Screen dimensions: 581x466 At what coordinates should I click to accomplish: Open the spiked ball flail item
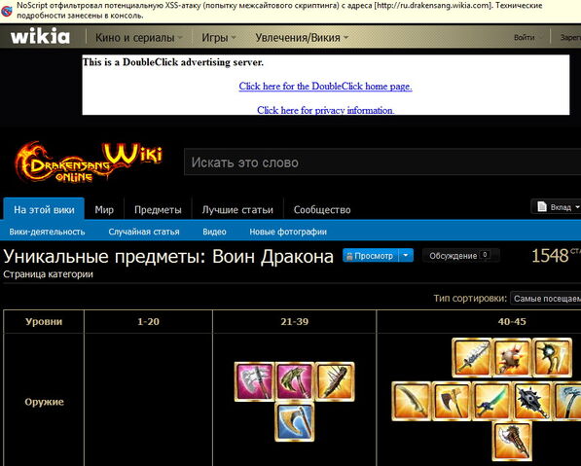coord(512,357)
